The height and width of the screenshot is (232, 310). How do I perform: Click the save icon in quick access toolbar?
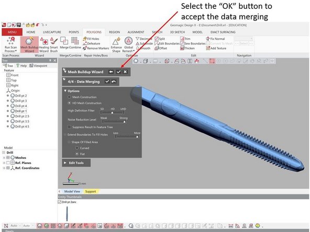[19, 25]
